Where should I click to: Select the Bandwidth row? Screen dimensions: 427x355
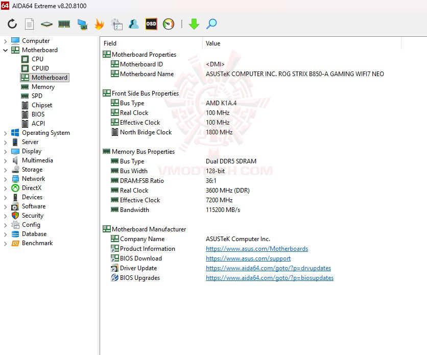click(251, 210)
